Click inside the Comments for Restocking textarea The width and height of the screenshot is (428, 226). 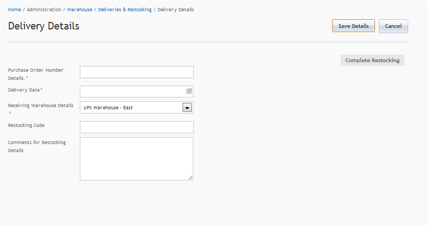[x=137, y=159]
